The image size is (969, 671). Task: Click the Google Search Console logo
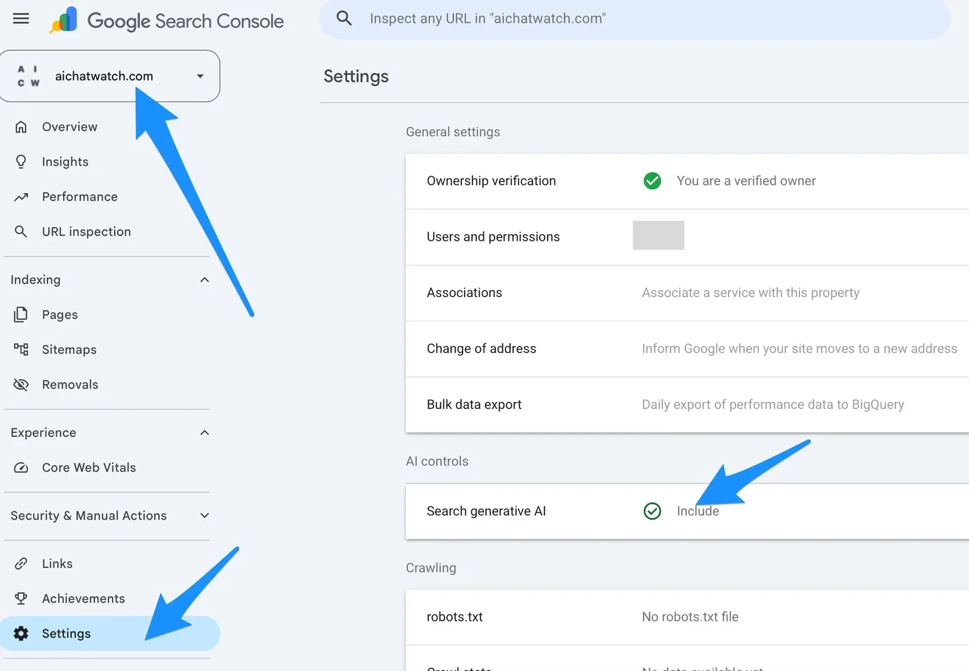(x=167, y=21)
